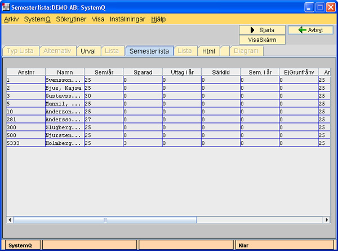Open the Arkiv menu

coord(11,19)
